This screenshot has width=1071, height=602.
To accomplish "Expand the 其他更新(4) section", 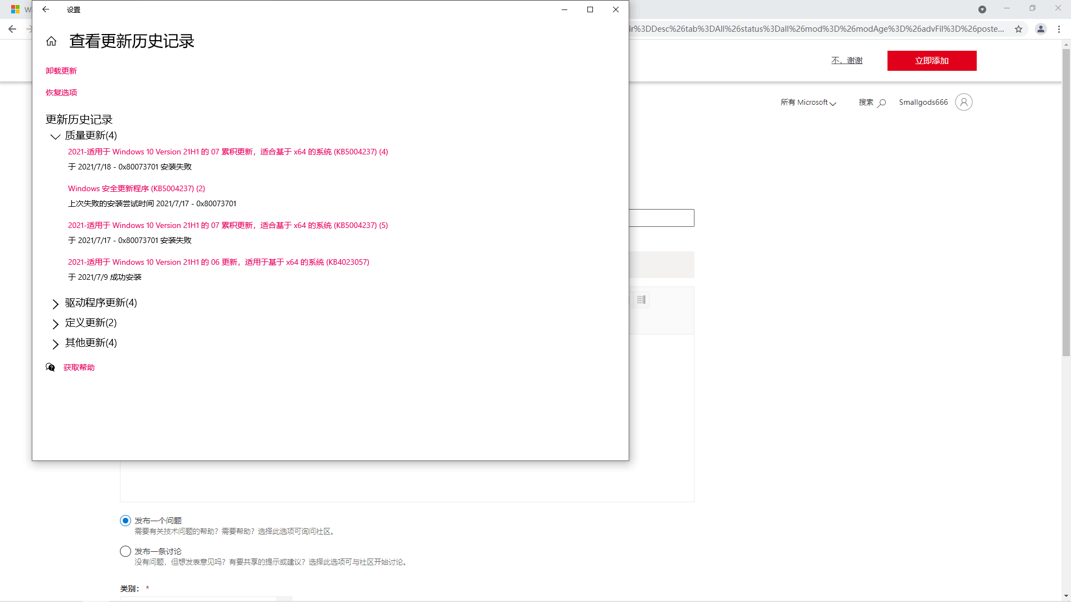I will tap(55, 343).
